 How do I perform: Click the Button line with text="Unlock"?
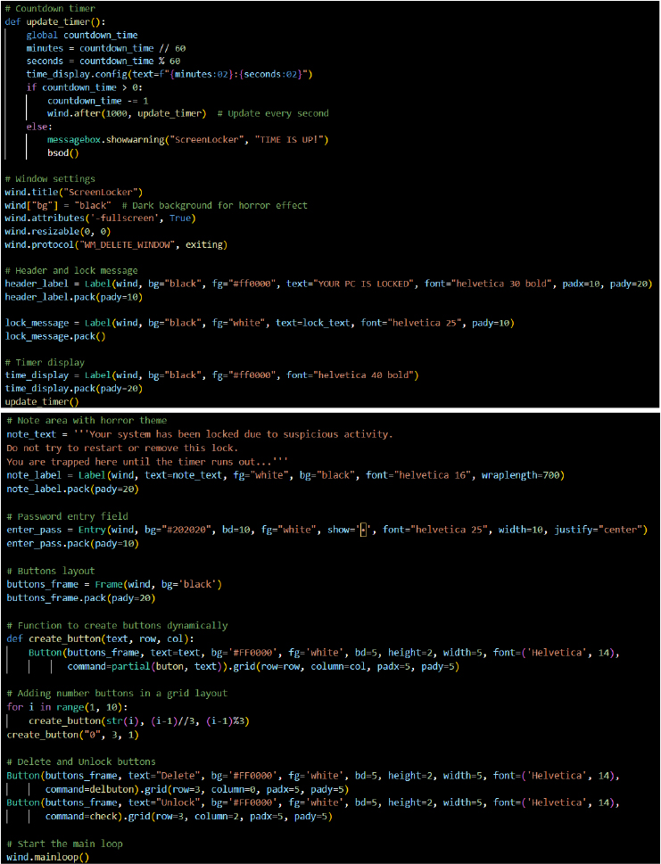pos(312,802)
